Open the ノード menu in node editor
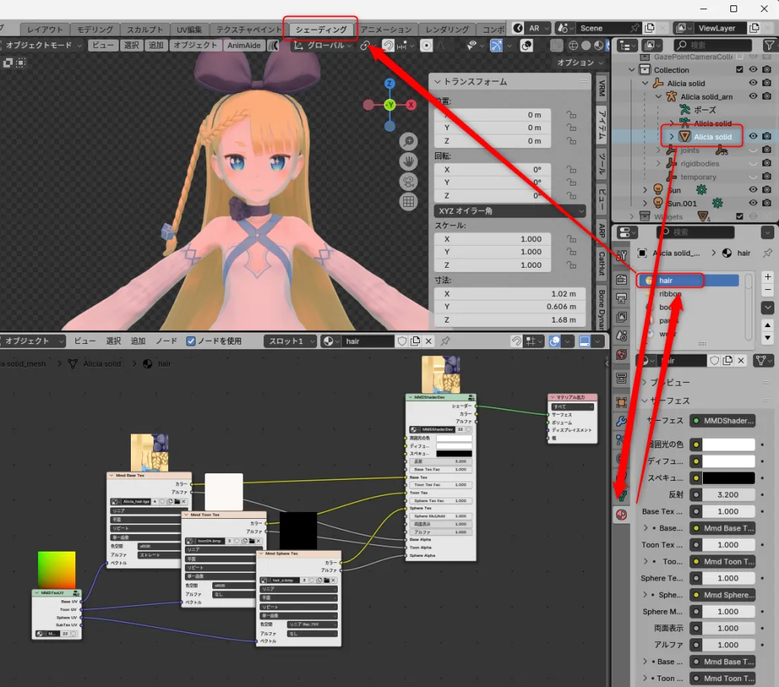 [167, 342]
